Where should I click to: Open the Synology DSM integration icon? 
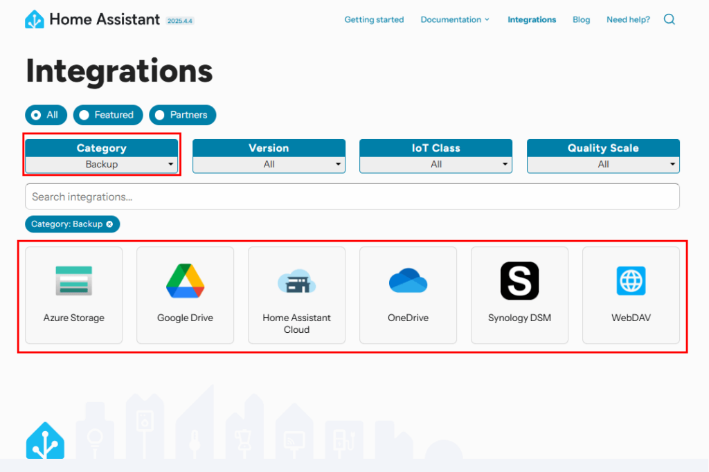tap(519, 281)
